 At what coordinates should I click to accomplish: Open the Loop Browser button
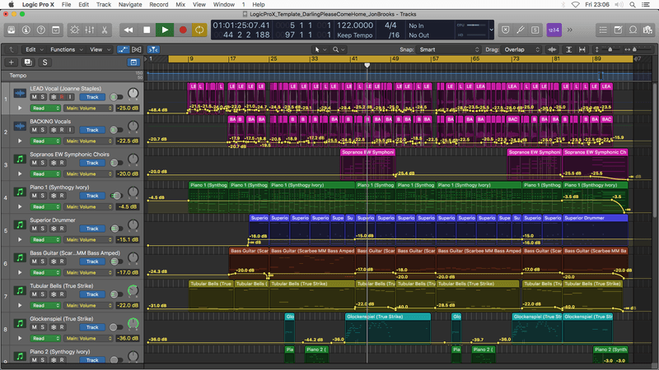click(633, 30)
